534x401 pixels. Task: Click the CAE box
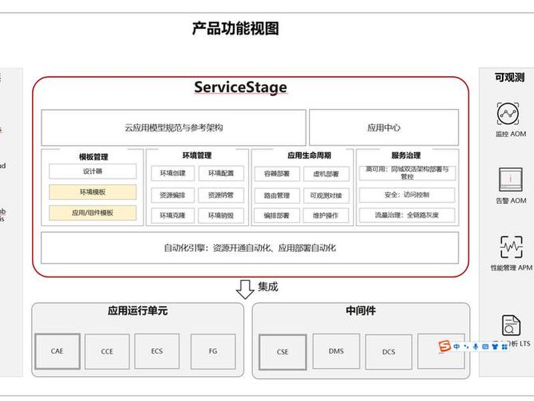[x=57, y=352]
